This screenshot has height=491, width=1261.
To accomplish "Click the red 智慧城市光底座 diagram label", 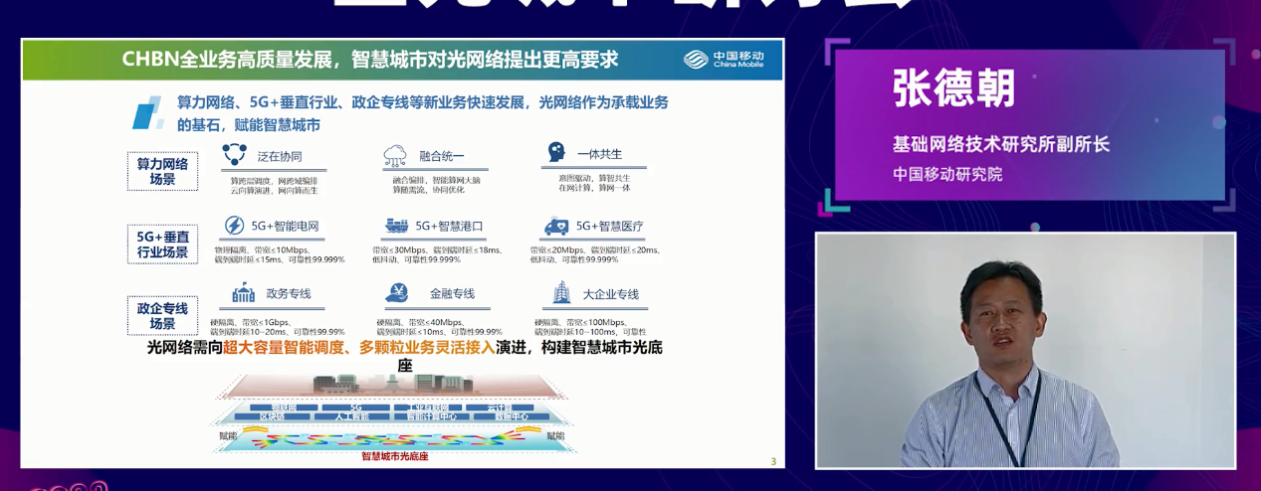I will coord(394,456).
